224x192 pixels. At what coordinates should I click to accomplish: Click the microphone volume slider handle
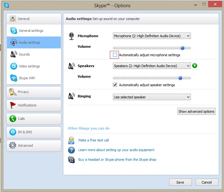183,48
